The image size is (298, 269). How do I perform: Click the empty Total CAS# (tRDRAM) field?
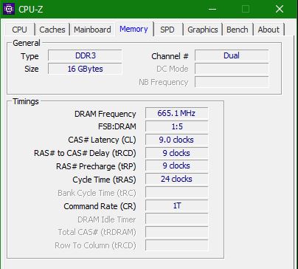point(176,232)
